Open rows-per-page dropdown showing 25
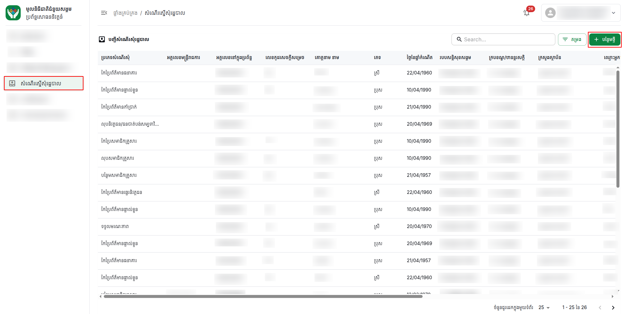This screenshot has height=314, width=625. [x=544, y=307]
